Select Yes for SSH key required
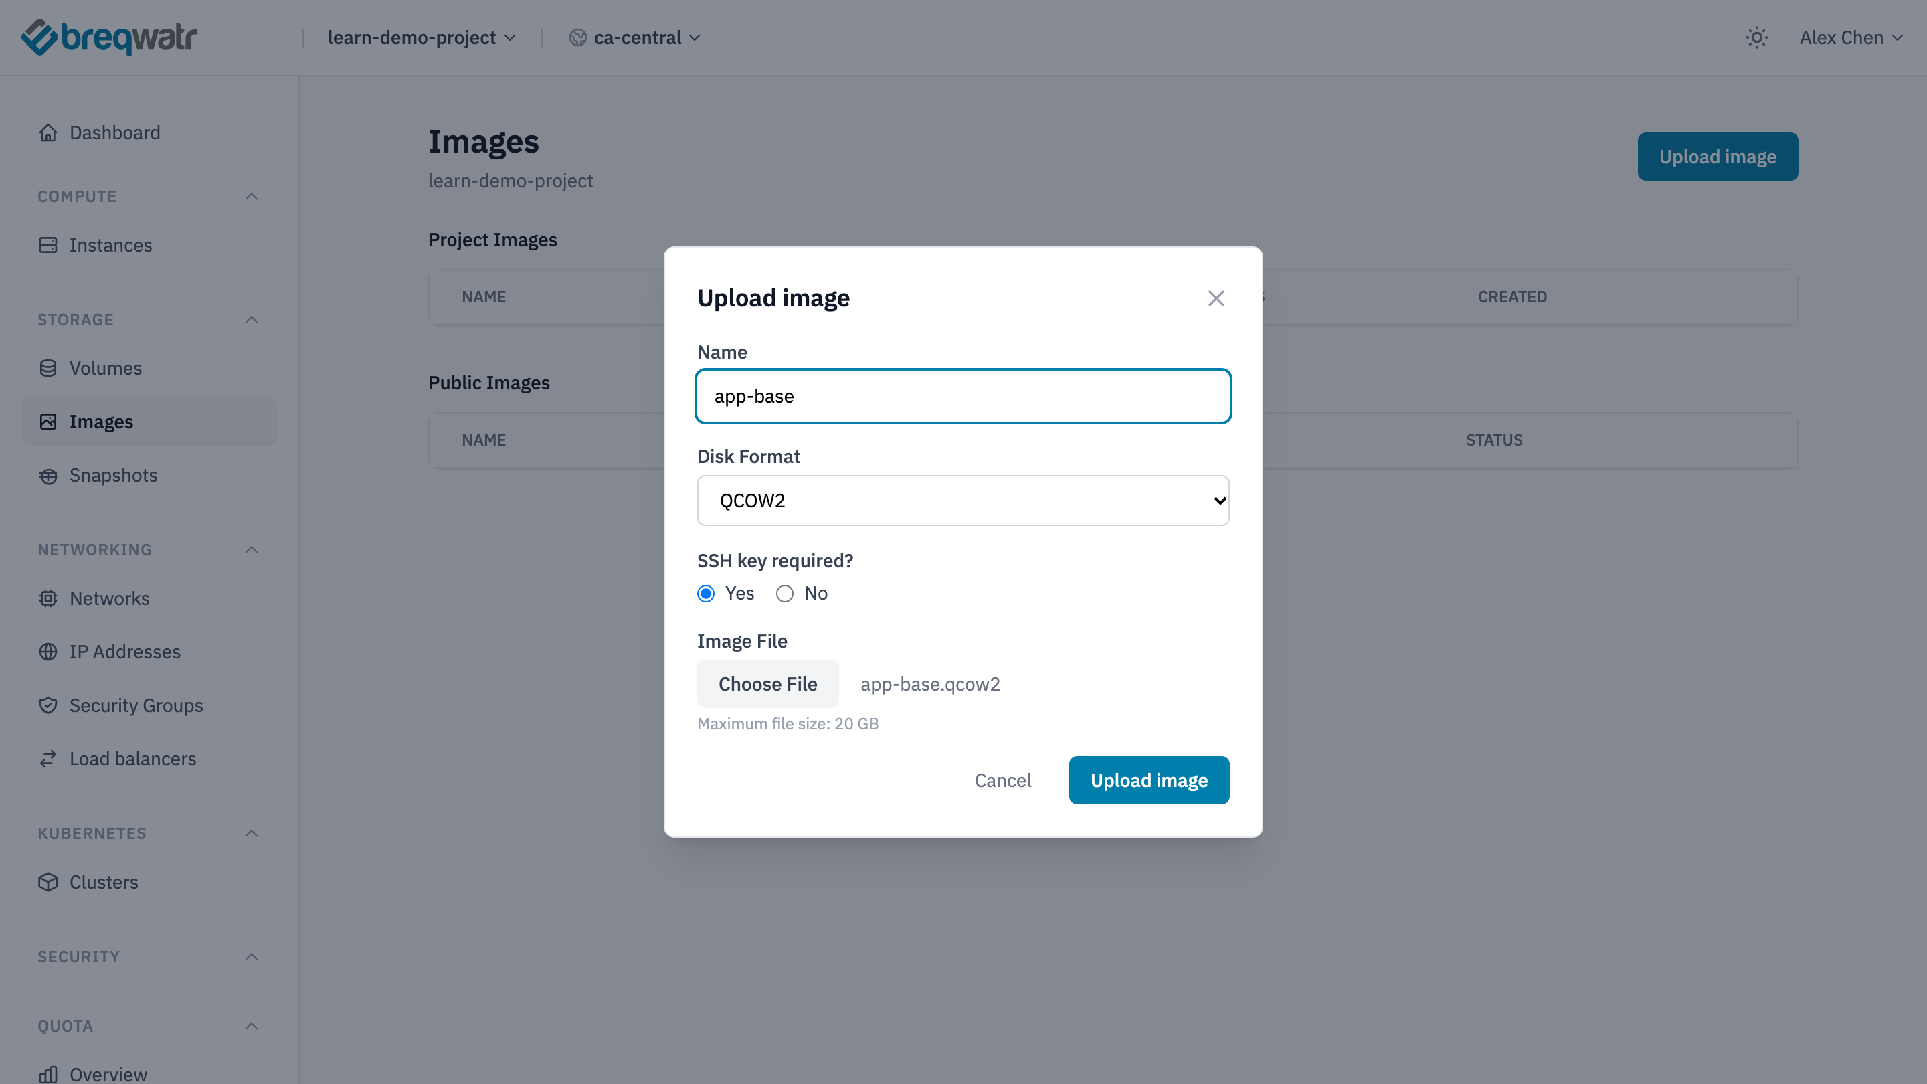The image size is (1927, 1084). pyautogui.click(x=705, y=594)
